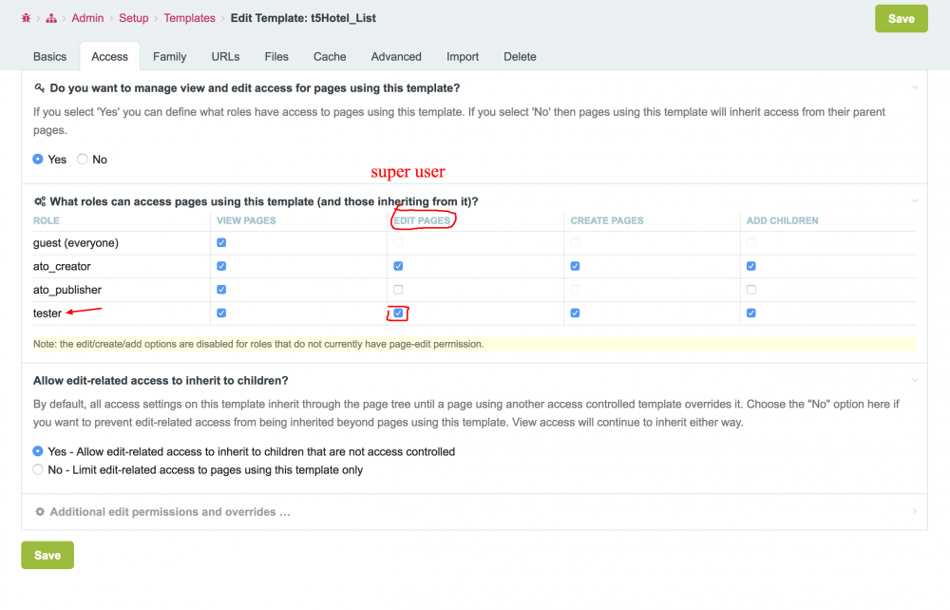Click the Templates breadcrumb link

[189, 18]
